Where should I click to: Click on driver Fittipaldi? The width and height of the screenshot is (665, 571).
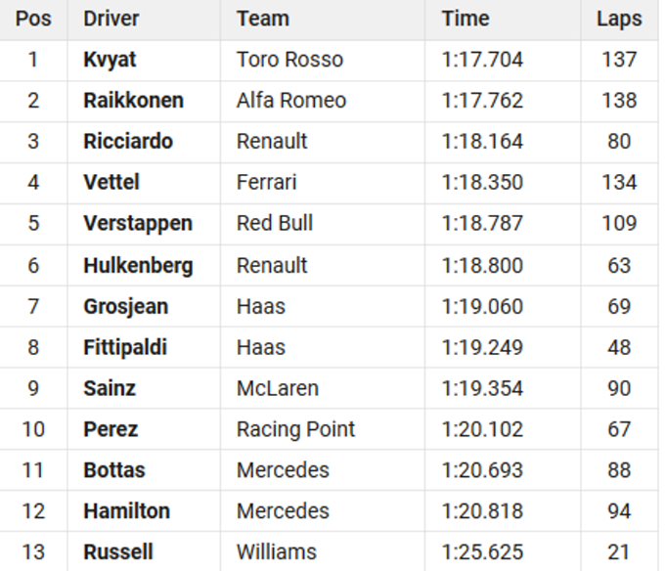(x=125, y=347)
